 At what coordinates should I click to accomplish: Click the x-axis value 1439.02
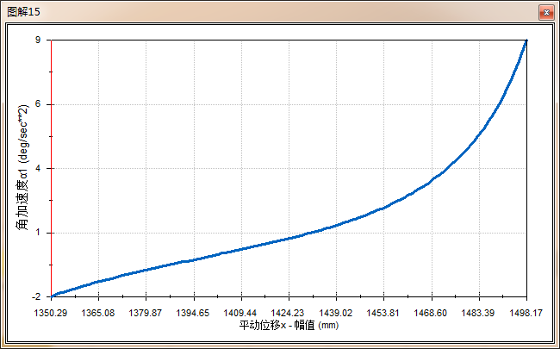[x=335, y=313]
